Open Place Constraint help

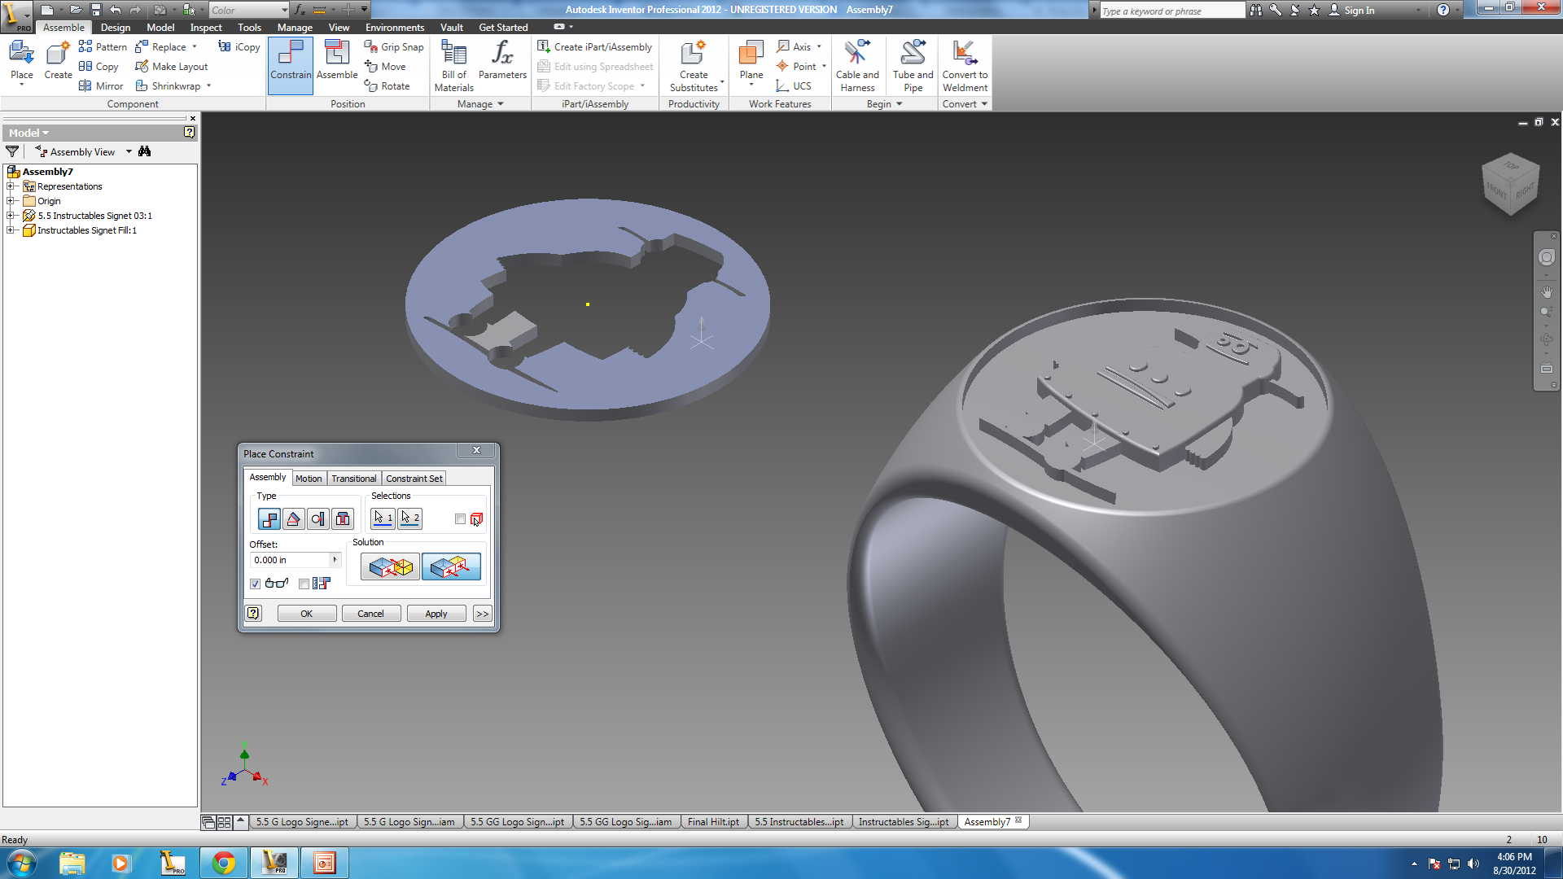coord(253,613)
